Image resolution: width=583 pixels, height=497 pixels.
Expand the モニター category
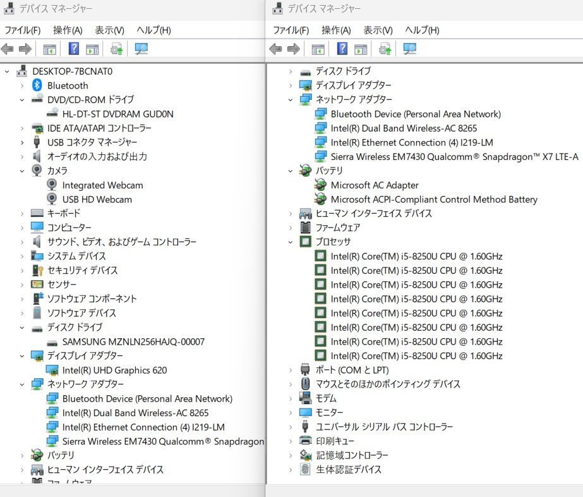point(291,412)
